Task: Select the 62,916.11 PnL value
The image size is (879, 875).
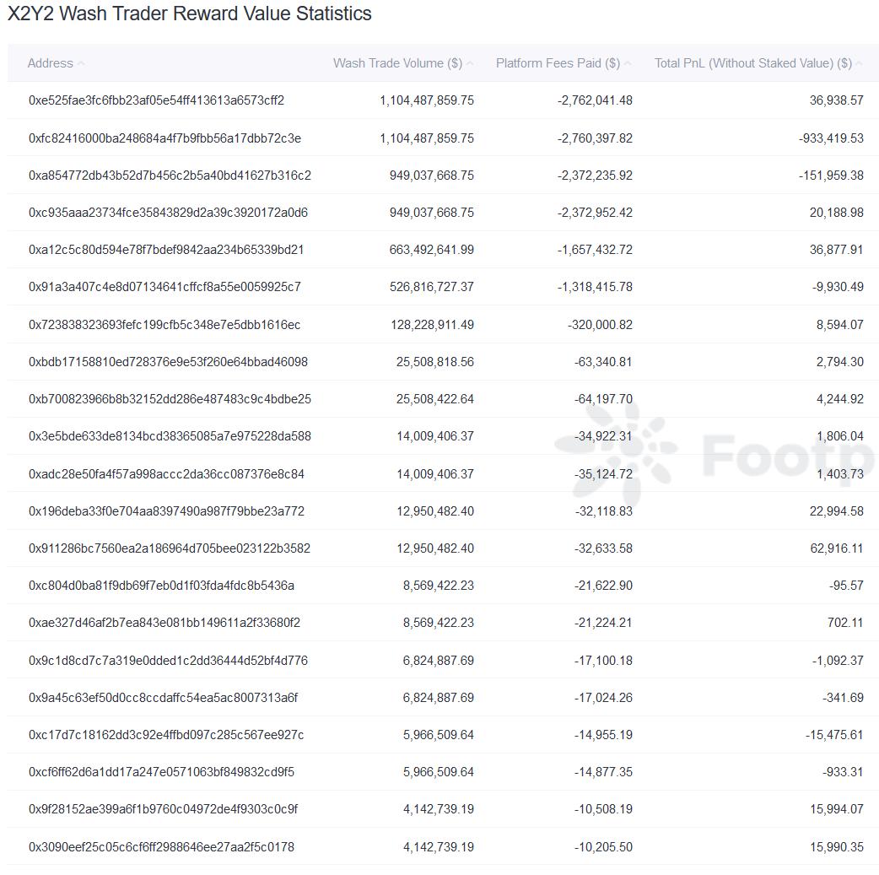Action: coord(836,548)
